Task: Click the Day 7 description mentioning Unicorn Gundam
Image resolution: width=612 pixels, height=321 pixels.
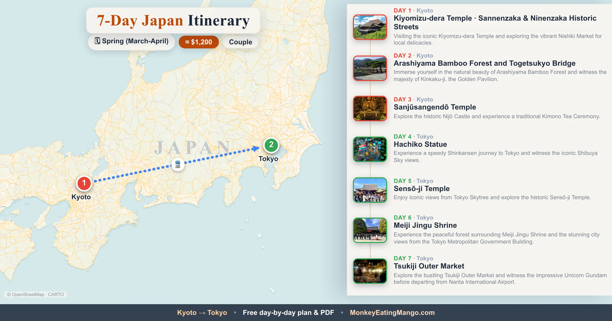Action: point(500,279)
